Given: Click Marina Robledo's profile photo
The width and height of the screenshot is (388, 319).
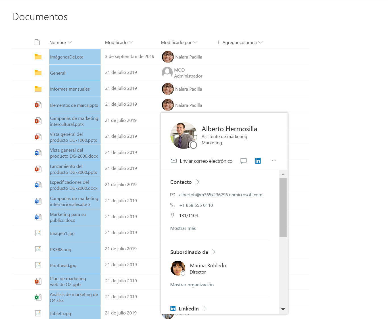Looking at the screenshot, I should 178,268.
